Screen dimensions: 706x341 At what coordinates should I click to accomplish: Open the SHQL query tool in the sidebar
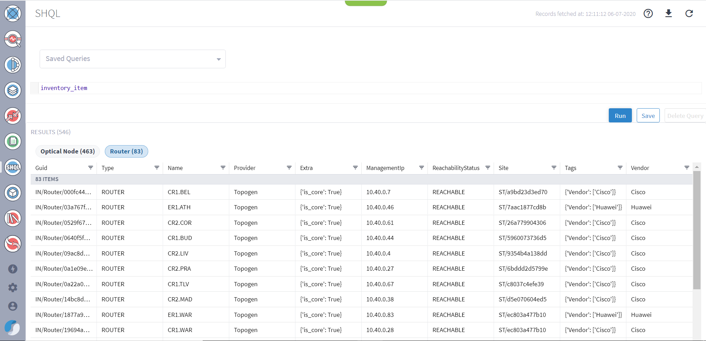pos(12,167)
